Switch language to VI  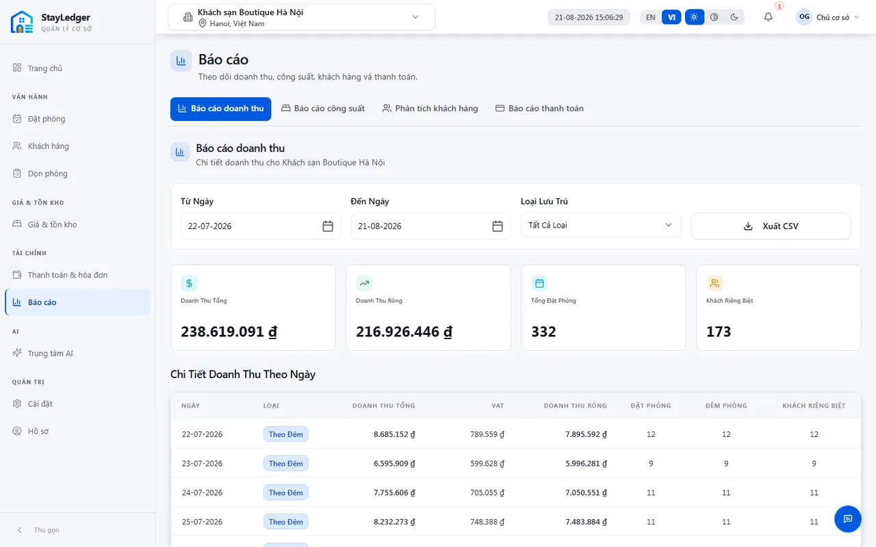(x=671, y=17)
